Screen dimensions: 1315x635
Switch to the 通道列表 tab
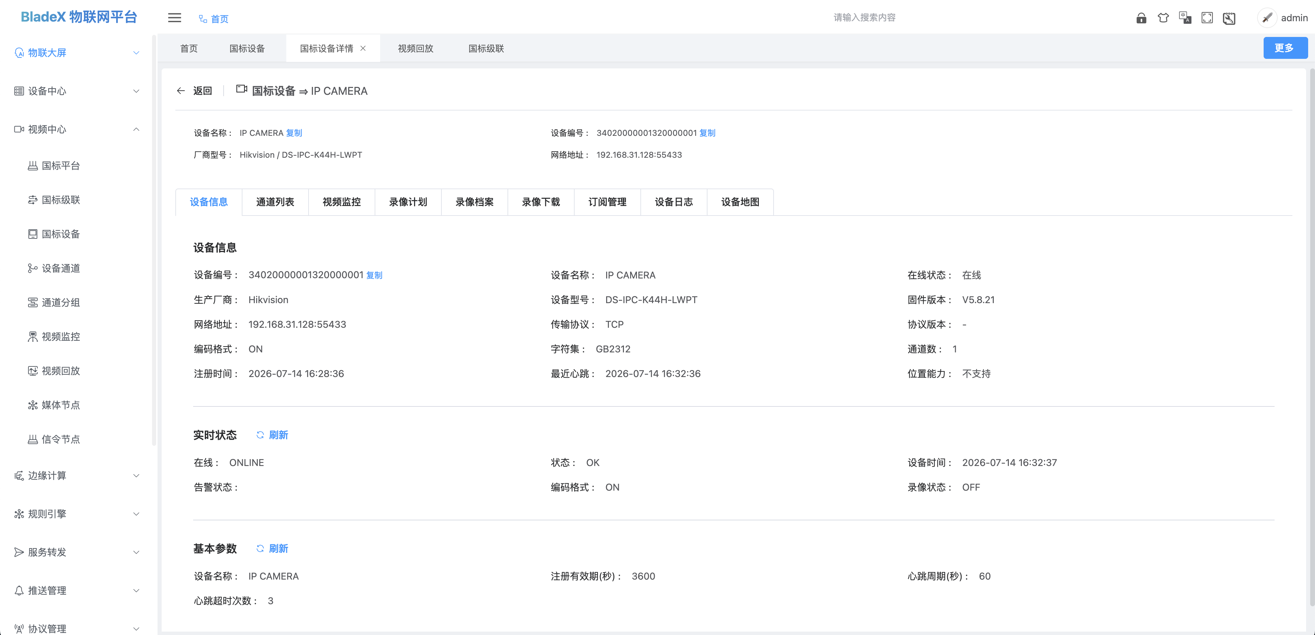(x=275, y=202)
